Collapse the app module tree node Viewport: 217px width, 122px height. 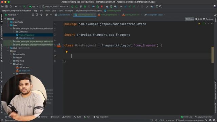5,19
